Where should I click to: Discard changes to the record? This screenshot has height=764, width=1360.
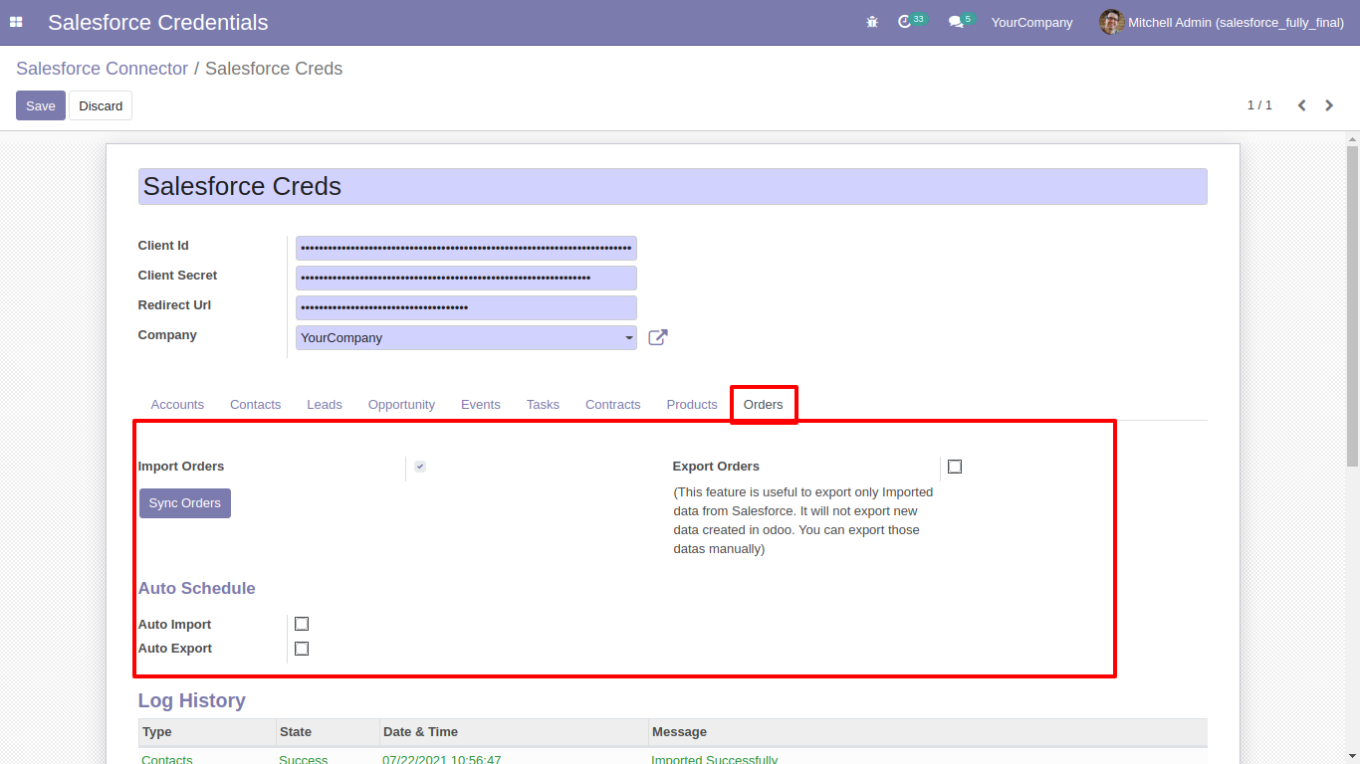(x=101, y=105)
